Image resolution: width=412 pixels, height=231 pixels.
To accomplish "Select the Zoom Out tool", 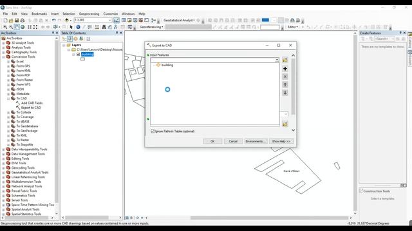I will click(11, 27).
